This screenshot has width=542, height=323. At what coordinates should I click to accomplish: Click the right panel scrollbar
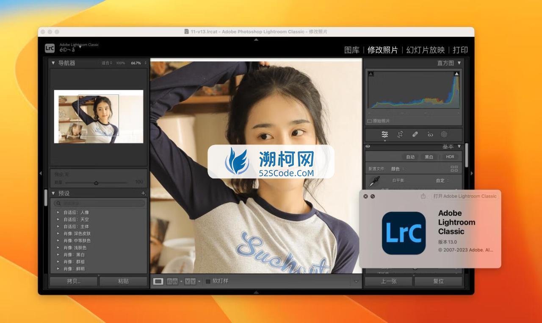tap(467, 155)
